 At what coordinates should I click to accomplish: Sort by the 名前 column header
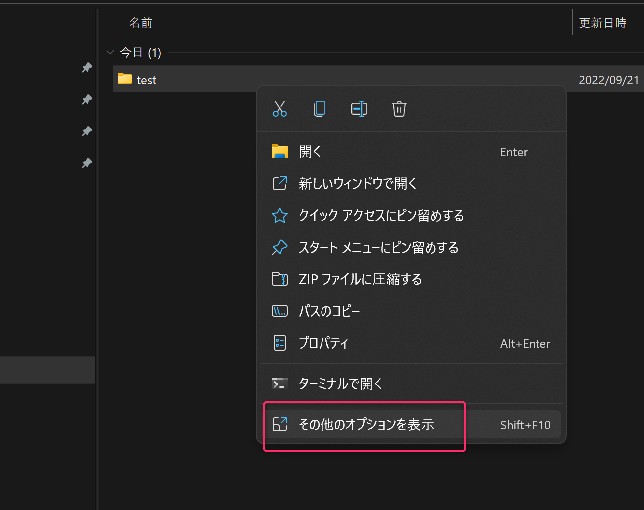(x=141, y=23)
